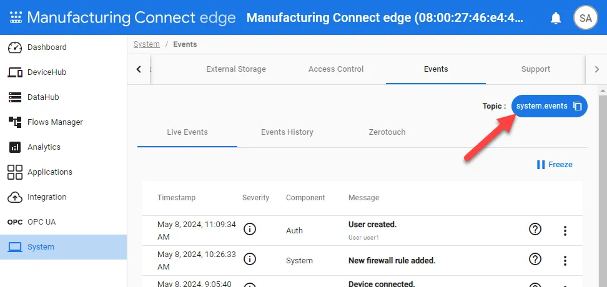The width and height of the screenshot is (607, 287).
Task: Click the 'User user1' detail text
Action: (363, 238)
